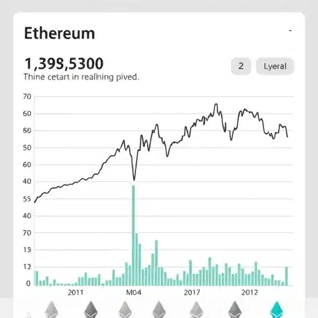Click the tallest teal volume bar
Image resolution: width=318 pixels, height=318 pixels.
pos(134,235)
